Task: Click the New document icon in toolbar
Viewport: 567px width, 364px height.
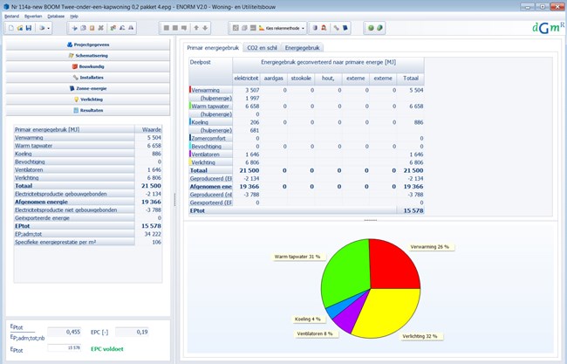Action: [10, 28]
